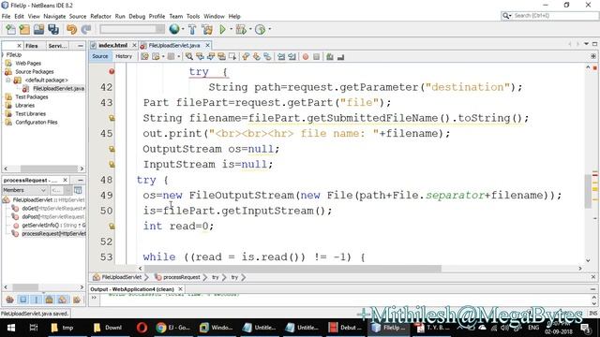This screenshot has height=337, width=600.
Task: Click the Undo arrow icon
Action: (x=71, y=29)
